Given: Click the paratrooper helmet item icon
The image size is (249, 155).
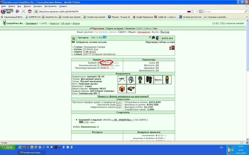Looking at the screenshot, I should point(131,80).
